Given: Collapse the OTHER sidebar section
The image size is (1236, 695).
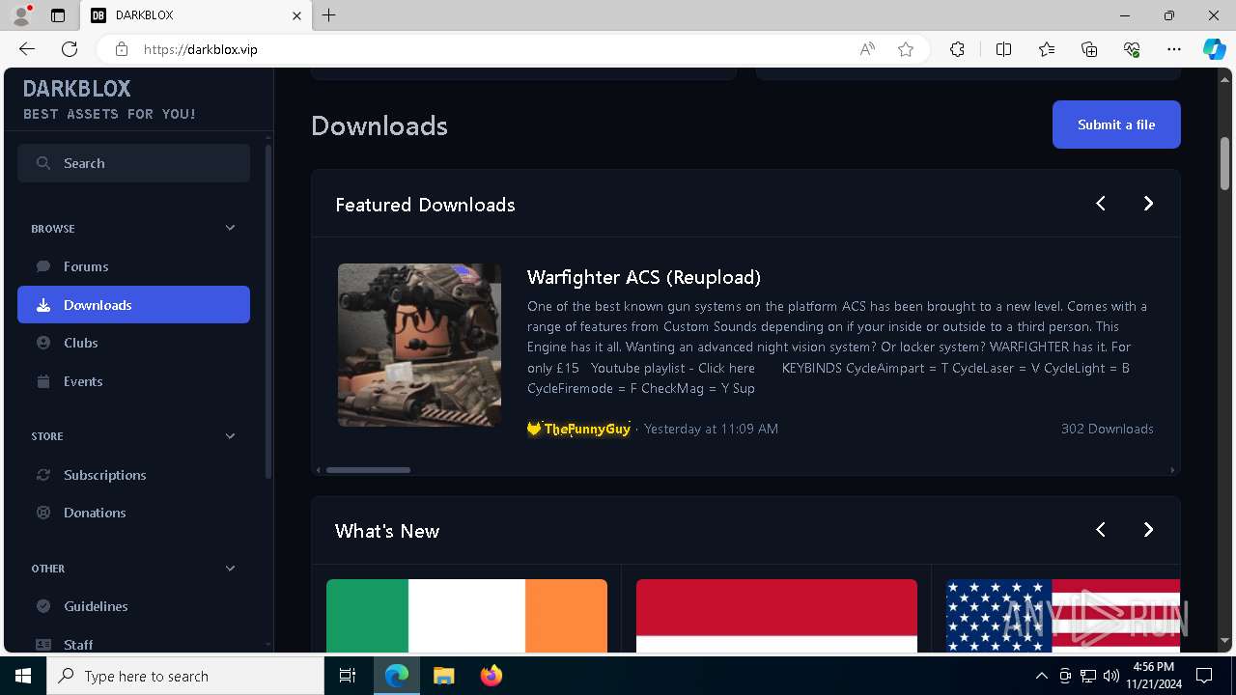Looking at the screenshot, I should click(230, 569).
